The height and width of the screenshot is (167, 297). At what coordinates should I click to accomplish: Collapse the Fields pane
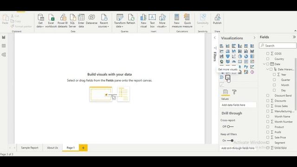click(x=294, y=37)
